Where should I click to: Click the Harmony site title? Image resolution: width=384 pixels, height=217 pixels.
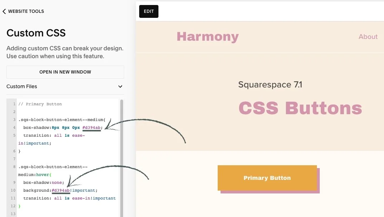207,37
